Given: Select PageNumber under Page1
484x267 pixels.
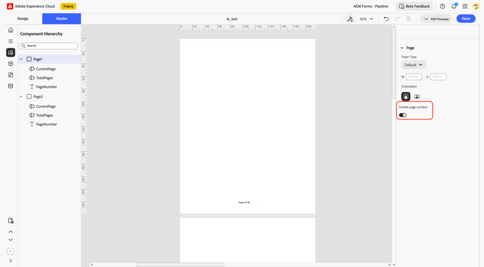Looking at the screenshot, I should point(46,87).
